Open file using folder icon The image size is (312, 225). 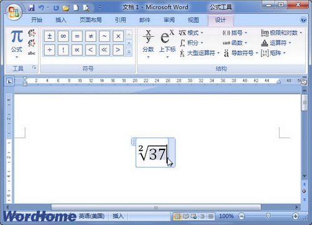[66, 8]
